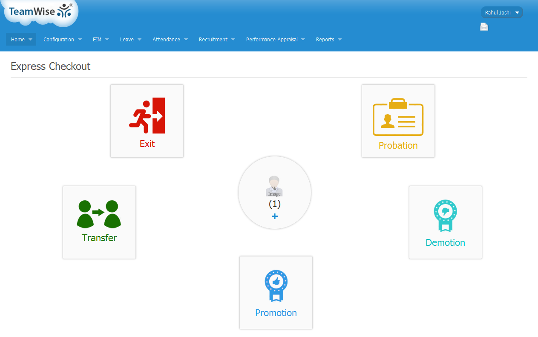The height and width of the screenshot is (337, 538).
Task: Click the Demotion thumbs-down ribbon icon
Action: [445, 216]
